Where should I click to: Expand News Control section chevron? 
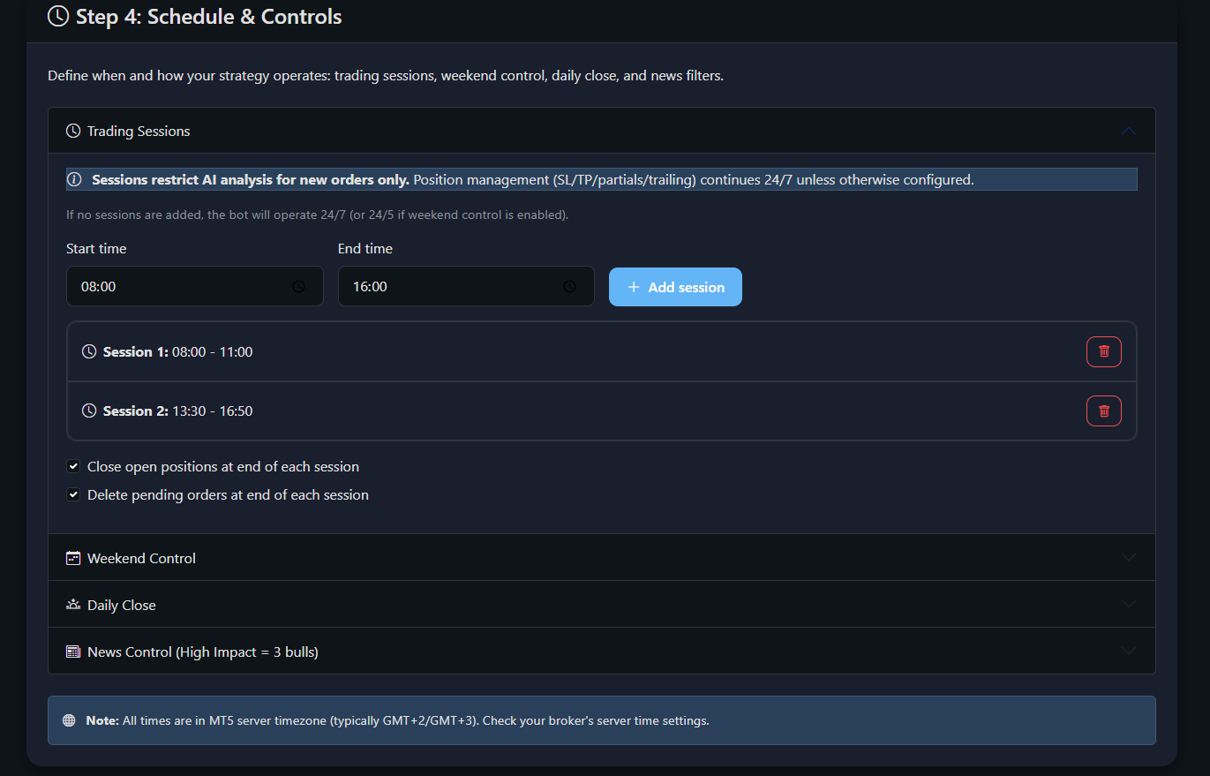[1128, 652]
